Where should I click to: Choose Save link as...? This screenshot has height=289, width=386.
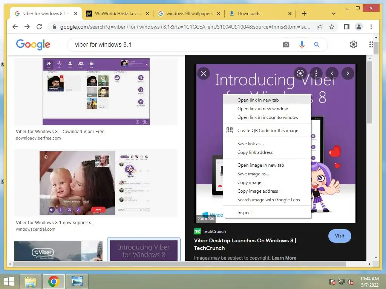click(267, 144)
